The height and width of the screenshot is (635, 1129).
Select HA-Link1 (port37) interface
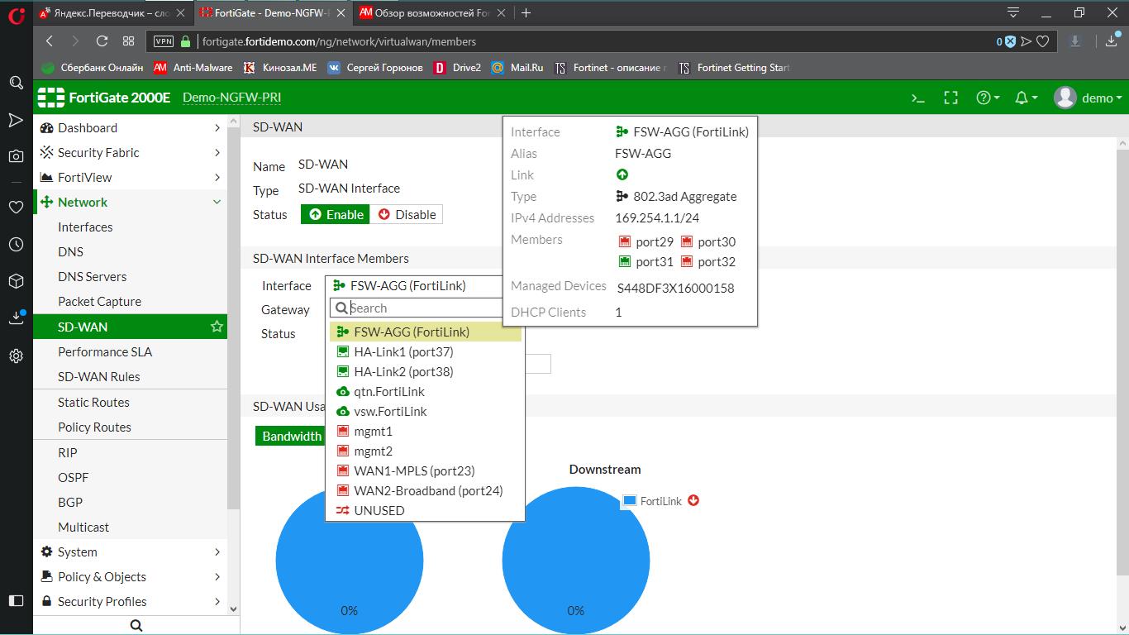pos(425,351)
